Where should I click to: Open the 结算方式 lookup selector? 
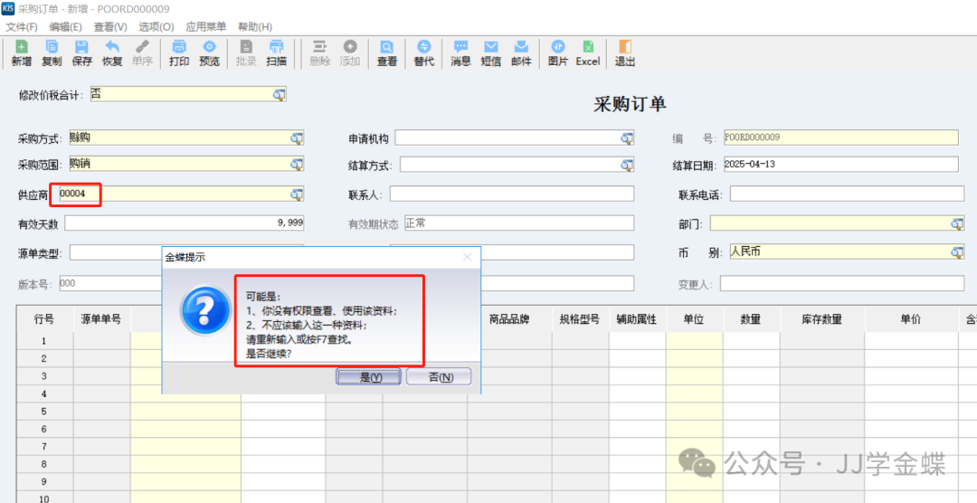pos(627,166)
